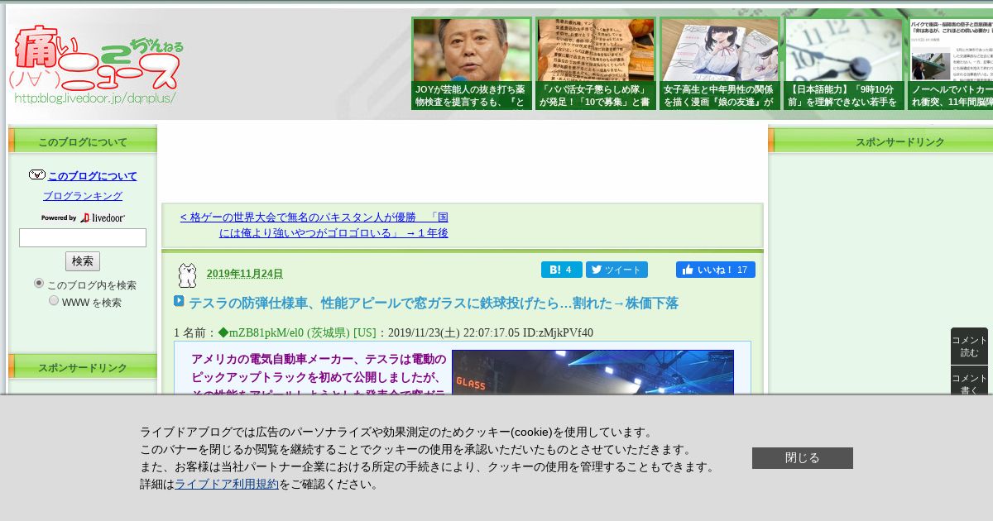Open the 日本語能力 9時10分前 clock article thumbnail
Image resolution: width=993 pixels, height=521 pixels.
click(x=843, y=64)
